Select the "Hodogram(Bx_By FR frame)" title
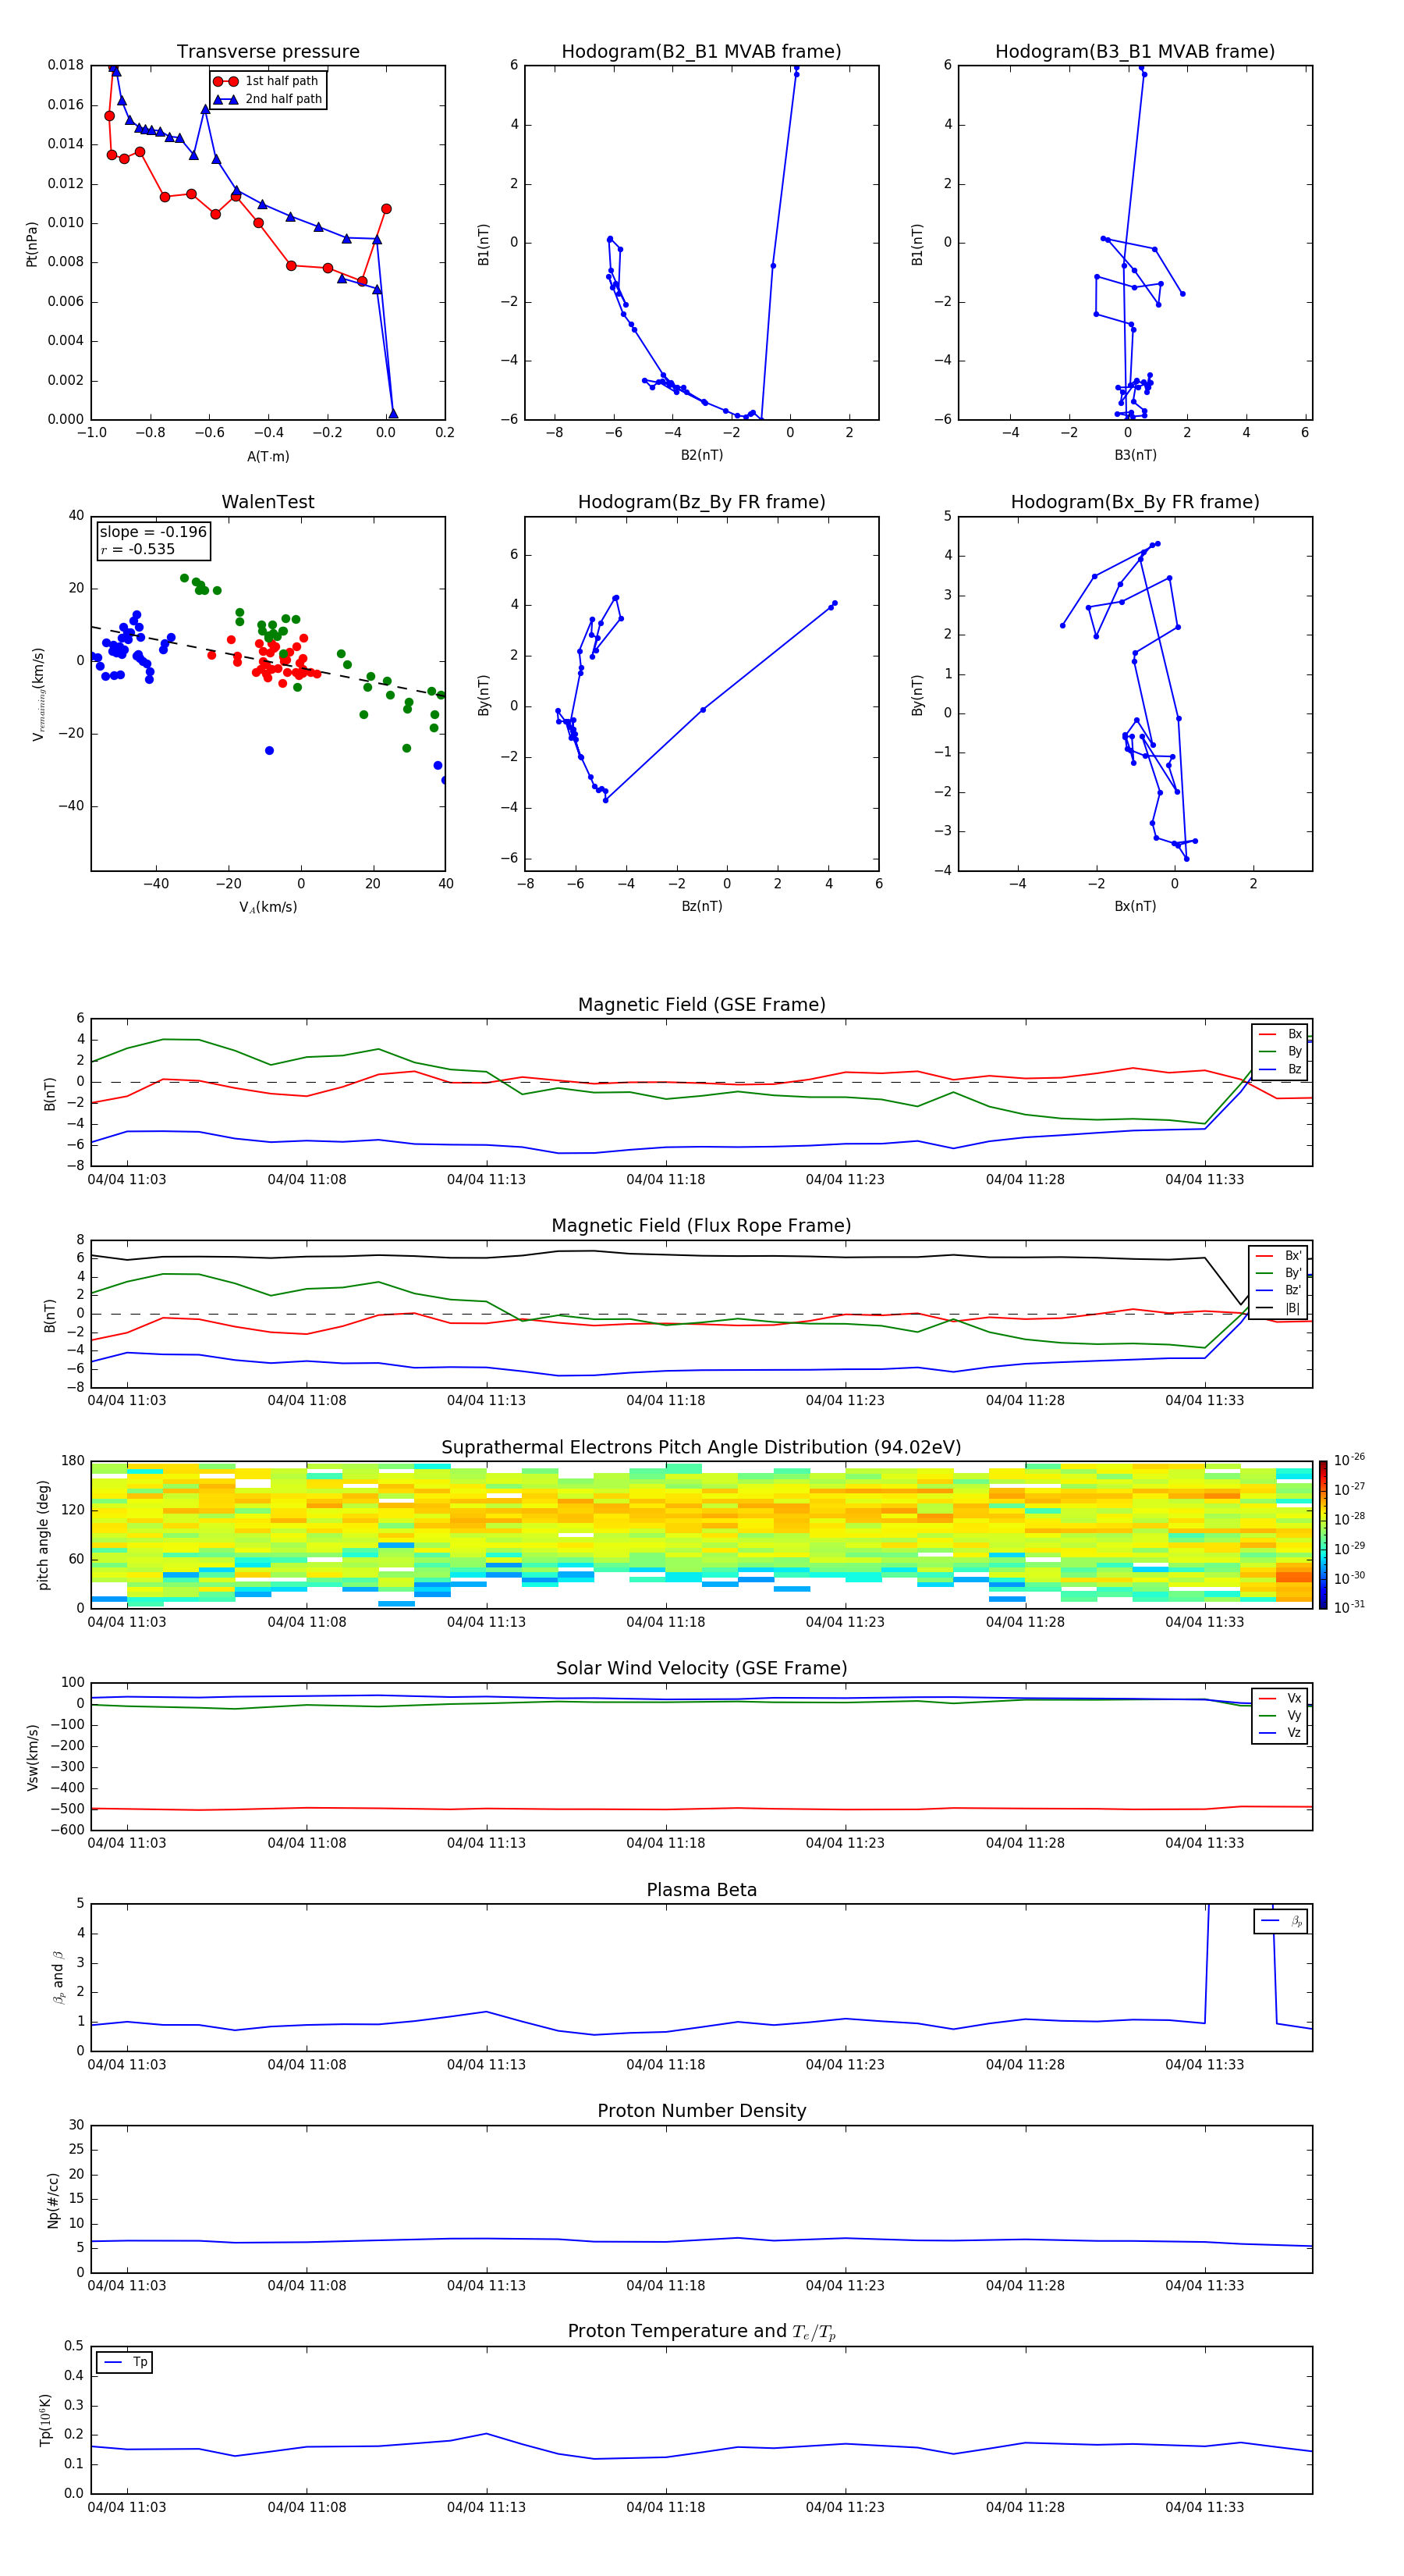 tap(1135, 502)
